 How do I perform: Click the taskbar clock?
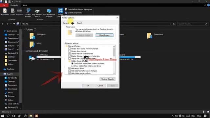[x=199, y=116]
